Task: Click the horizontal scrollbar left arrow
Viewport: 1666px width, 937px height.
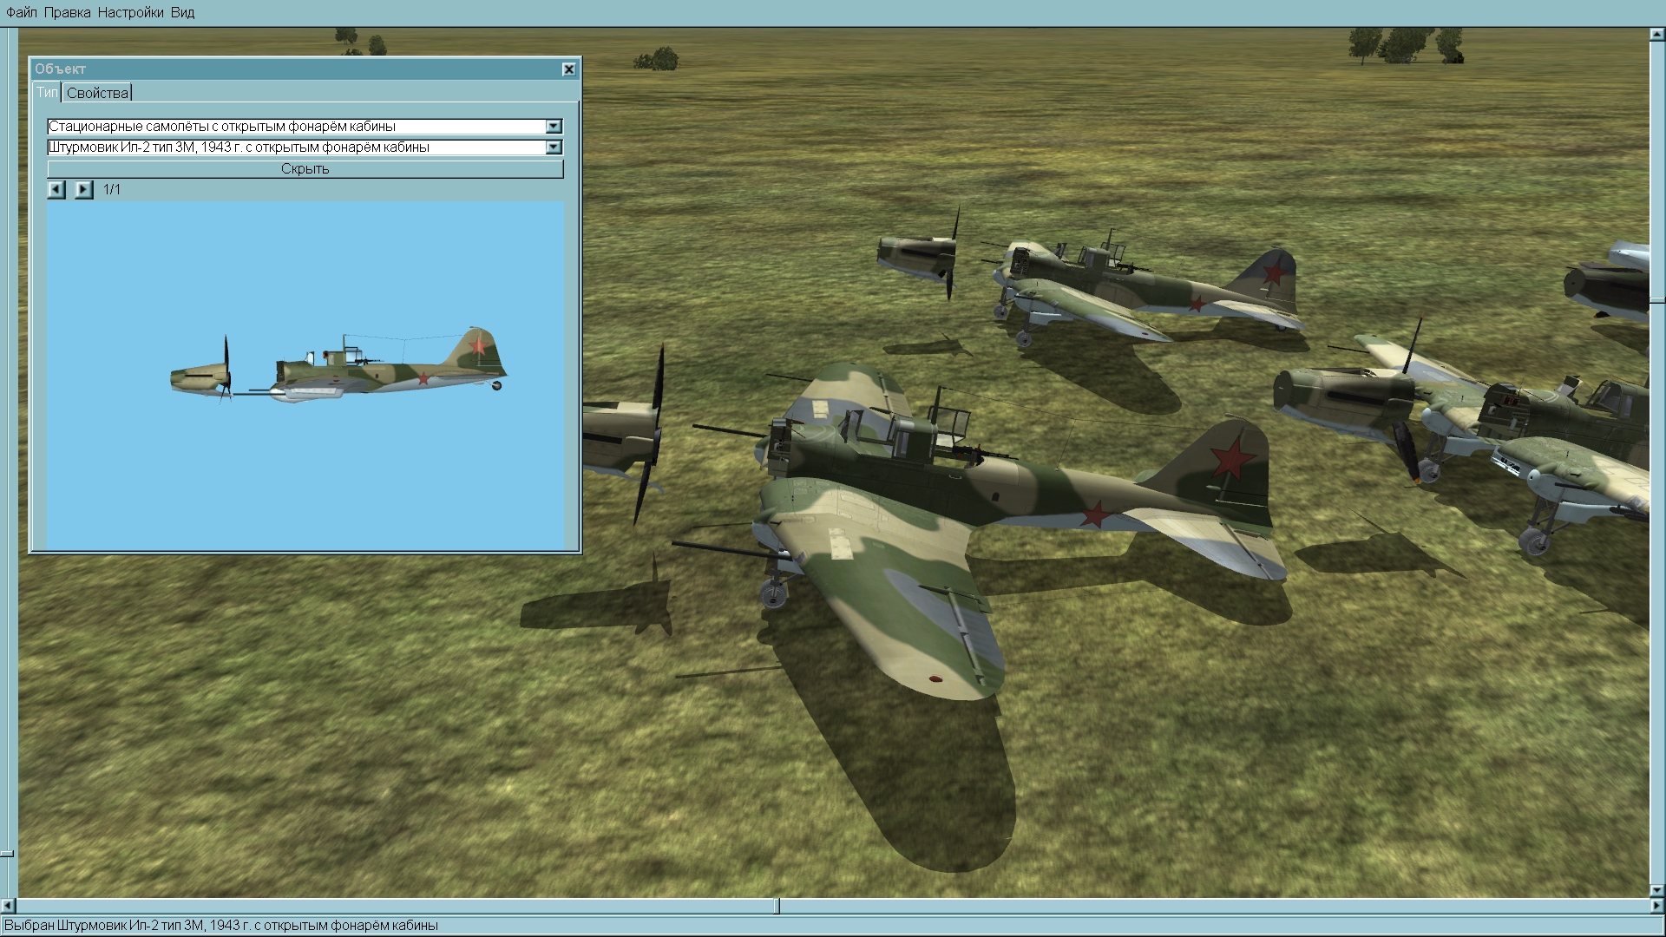Action: (10, 906)
